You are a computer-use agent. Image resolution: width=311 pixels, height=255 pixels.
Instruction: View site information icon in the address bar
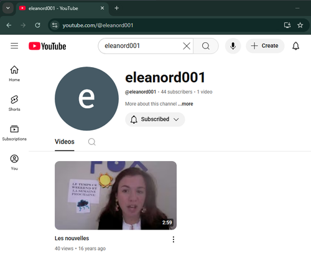[55, 25]
